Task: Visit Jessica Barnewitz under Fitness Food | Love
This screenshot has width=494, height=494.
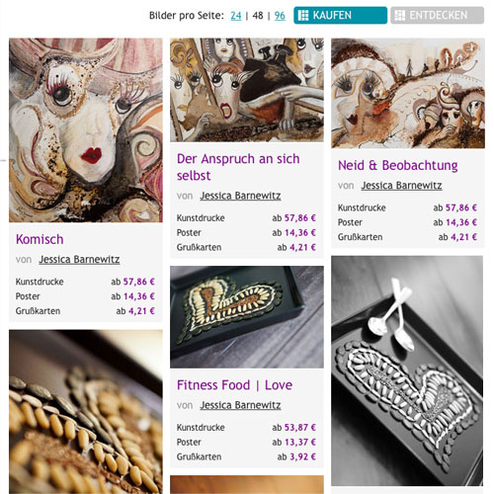Action: coord(240,405)
